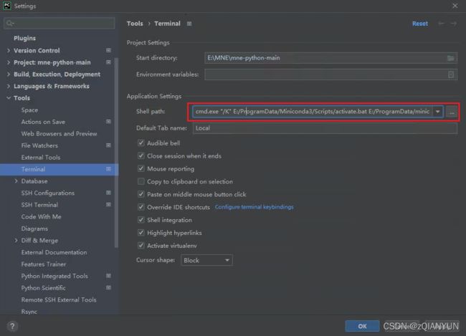Uncheck Mouse reporting option

click(x=141, y=169)
